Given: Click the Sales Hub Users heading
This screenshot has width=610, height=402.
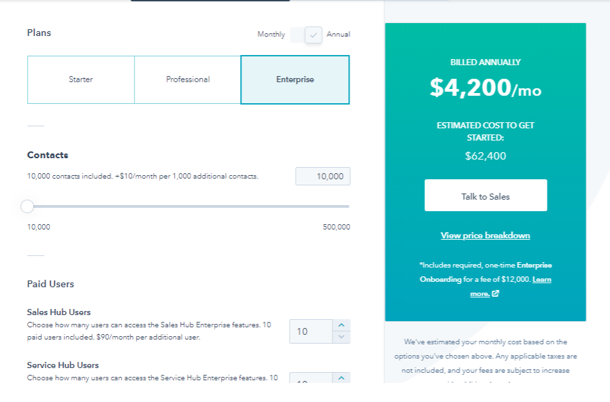Looking at the screenshot, I should pyautogui.click(x=58, y=312).
